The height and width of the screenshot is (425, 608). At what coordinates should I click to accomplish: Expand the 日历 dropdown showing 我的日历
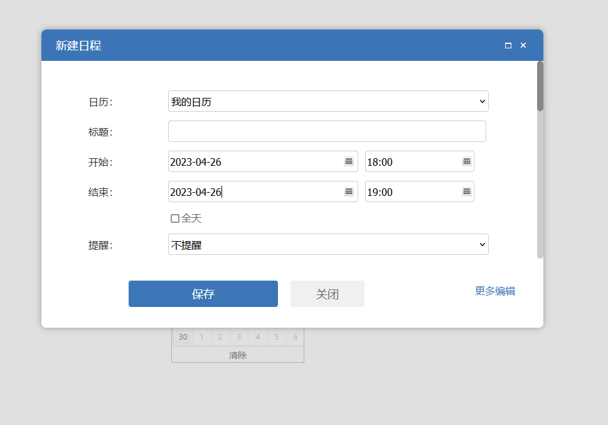[x=328, y=101]
